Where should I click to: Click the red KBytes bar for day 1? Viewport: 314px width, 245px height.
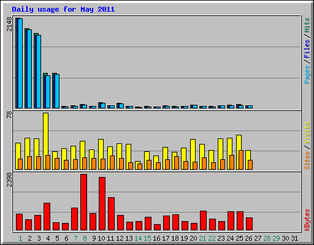click(19, 222)
